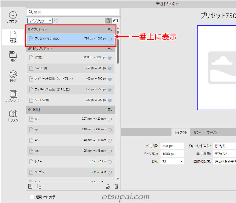Switch to the カラー tab
236x203 pixels.
point(197,133)
